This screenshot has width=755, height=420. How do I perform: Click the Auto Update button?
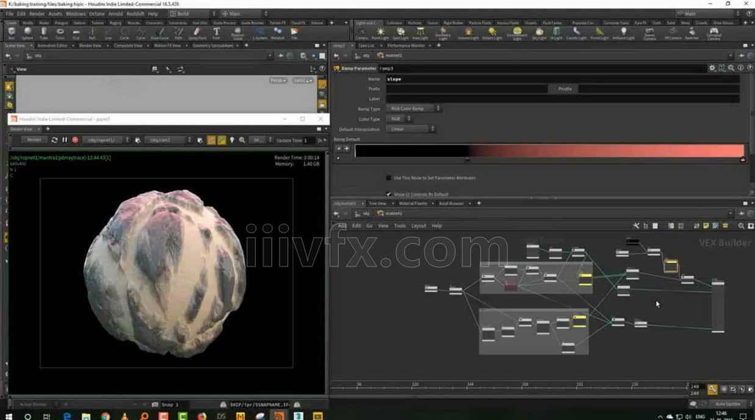coord(728,404)
